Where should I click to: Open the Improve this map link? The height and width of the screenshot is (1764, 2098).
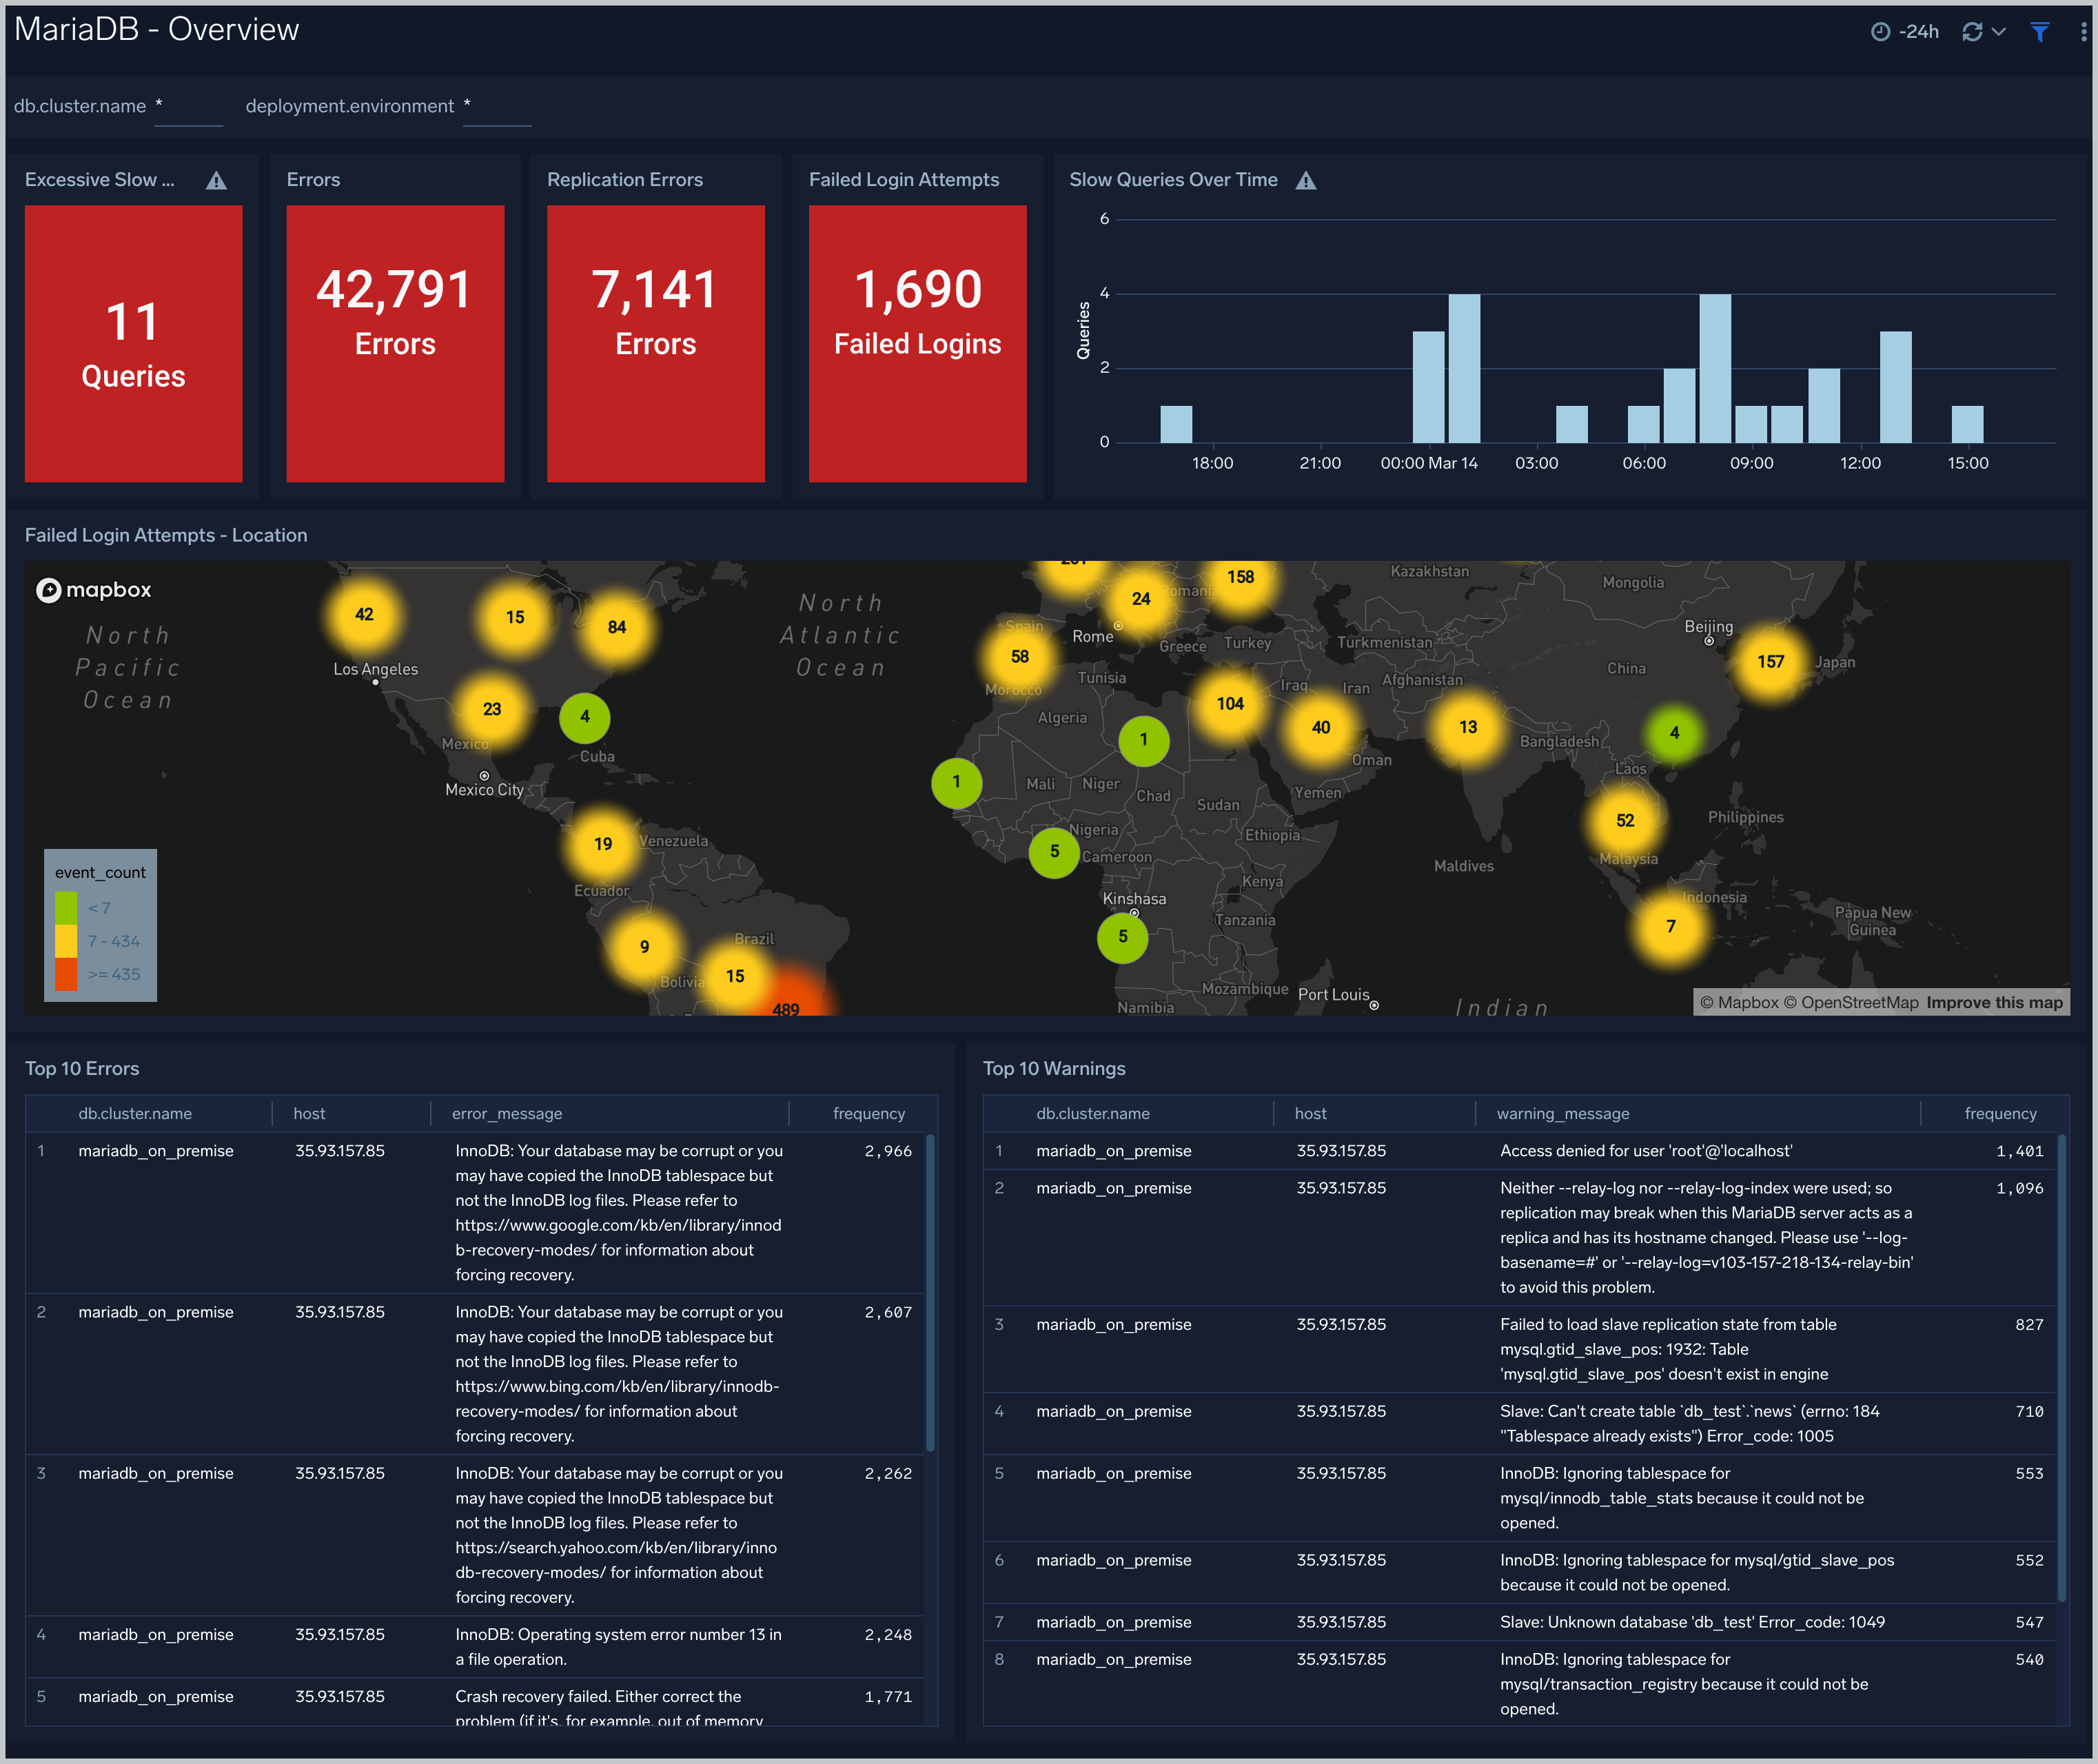pos(1994,1003)
